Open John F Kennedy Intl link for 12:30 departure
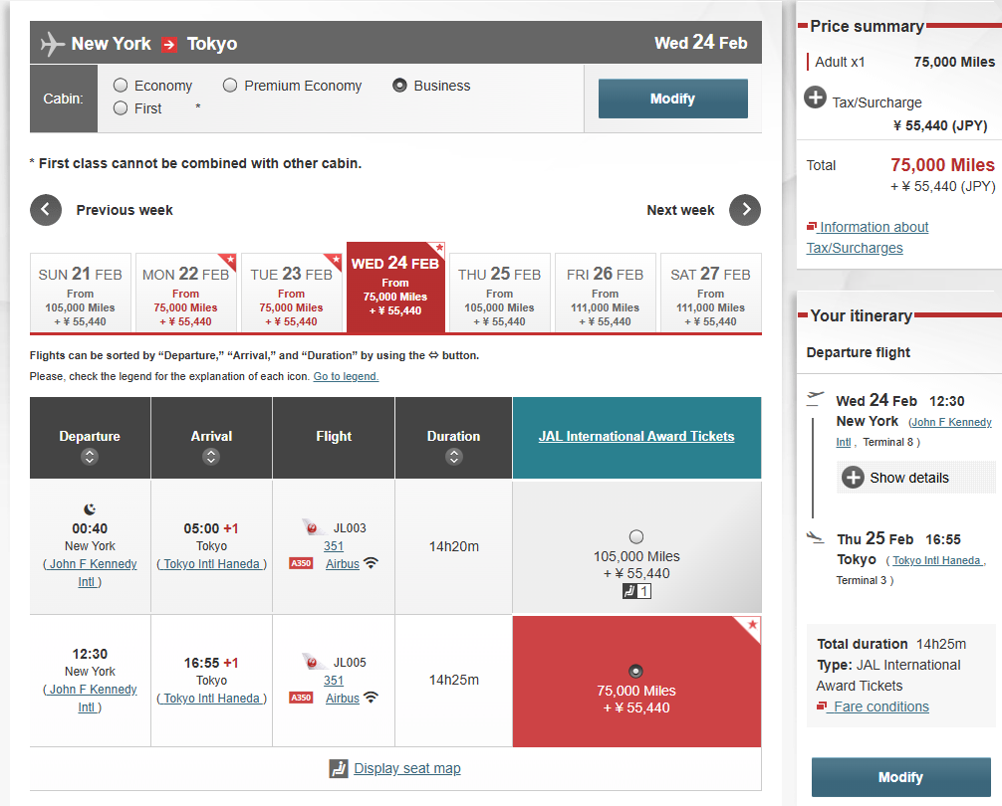The height and width of the screenshot is (806, 1002). point(90,699)
